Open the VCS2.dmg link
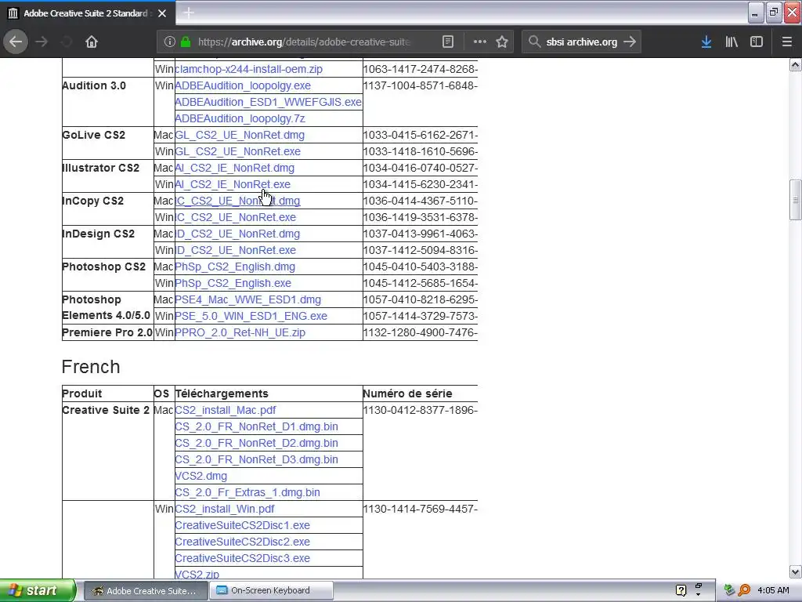This screenshot has width=802, height=602. click(201, 476)
